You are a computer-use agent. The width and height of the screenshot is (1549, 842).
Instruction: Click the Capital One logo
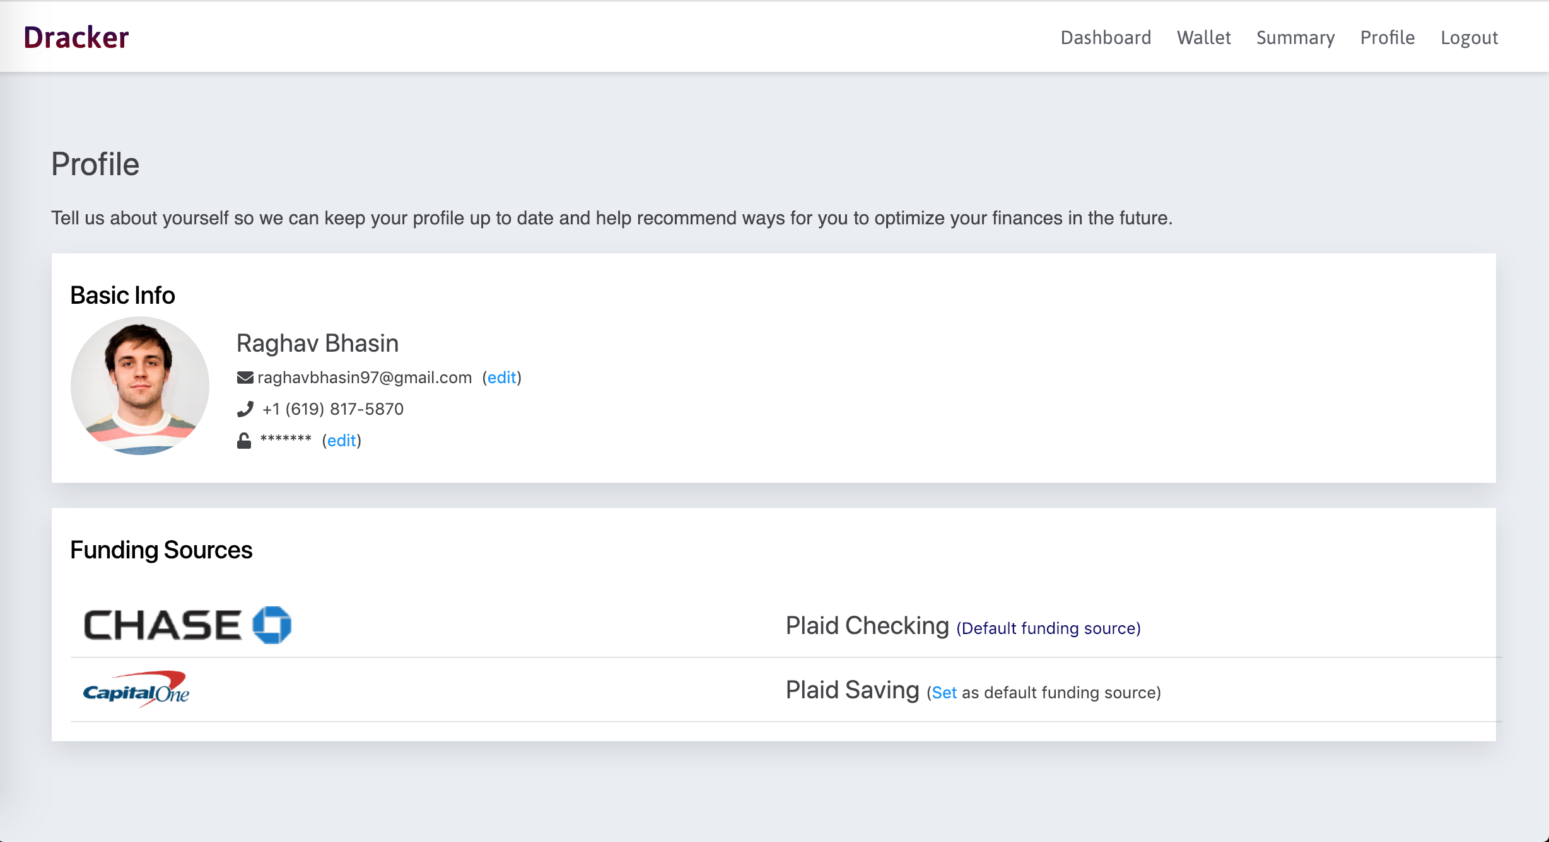[x=136, y=689]
